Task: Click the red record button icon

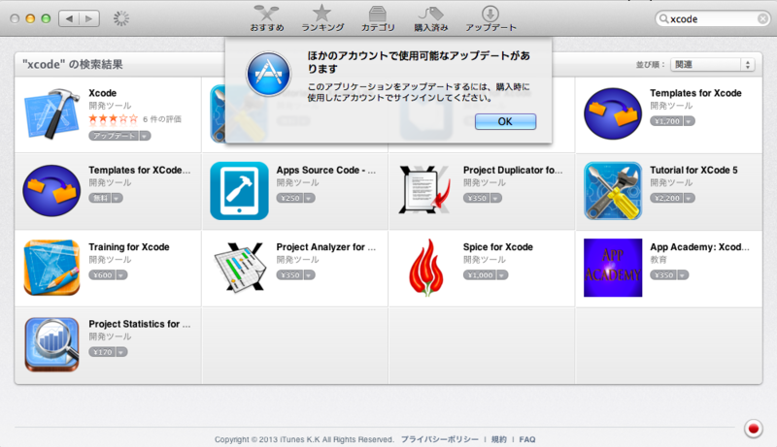Action: click(x=754, y=429)
